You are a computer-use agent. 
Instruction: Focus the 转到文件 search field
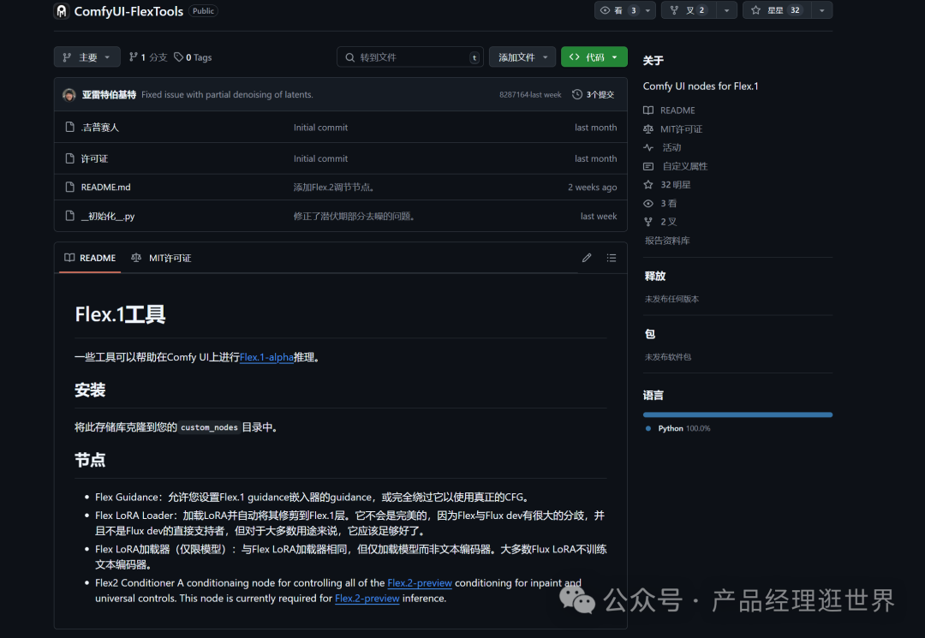click(x=410, y=57)
